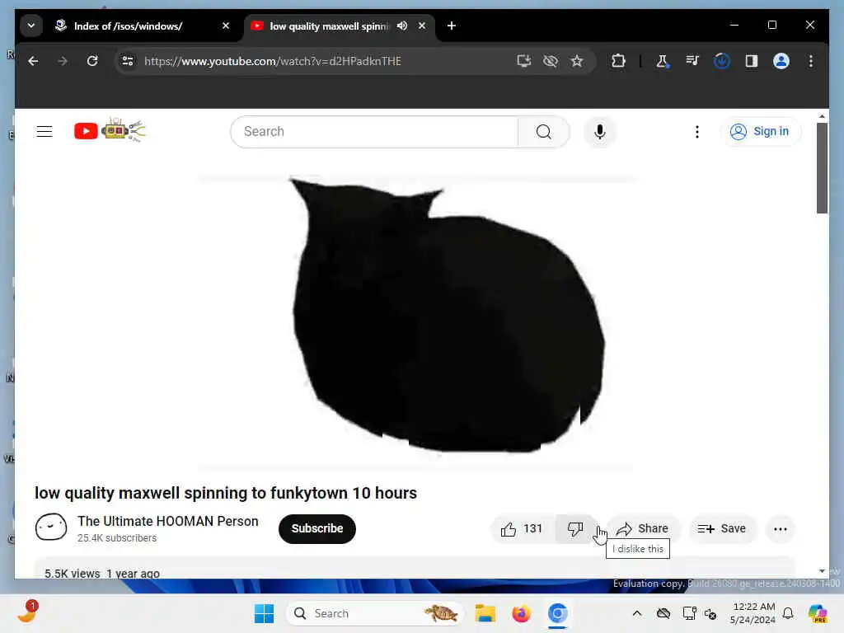Open the tab search dropdown arrow
This screenshot has height=633, width=844.
[x=31, y=26]
